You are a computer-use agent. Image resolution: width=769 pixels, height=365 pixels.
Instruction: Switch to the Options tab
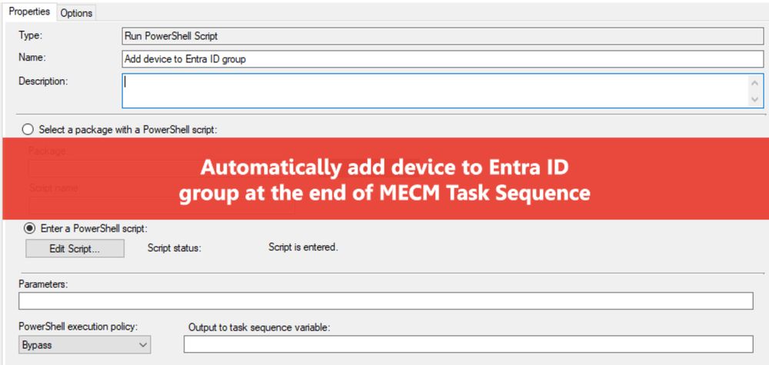(76, 13)
